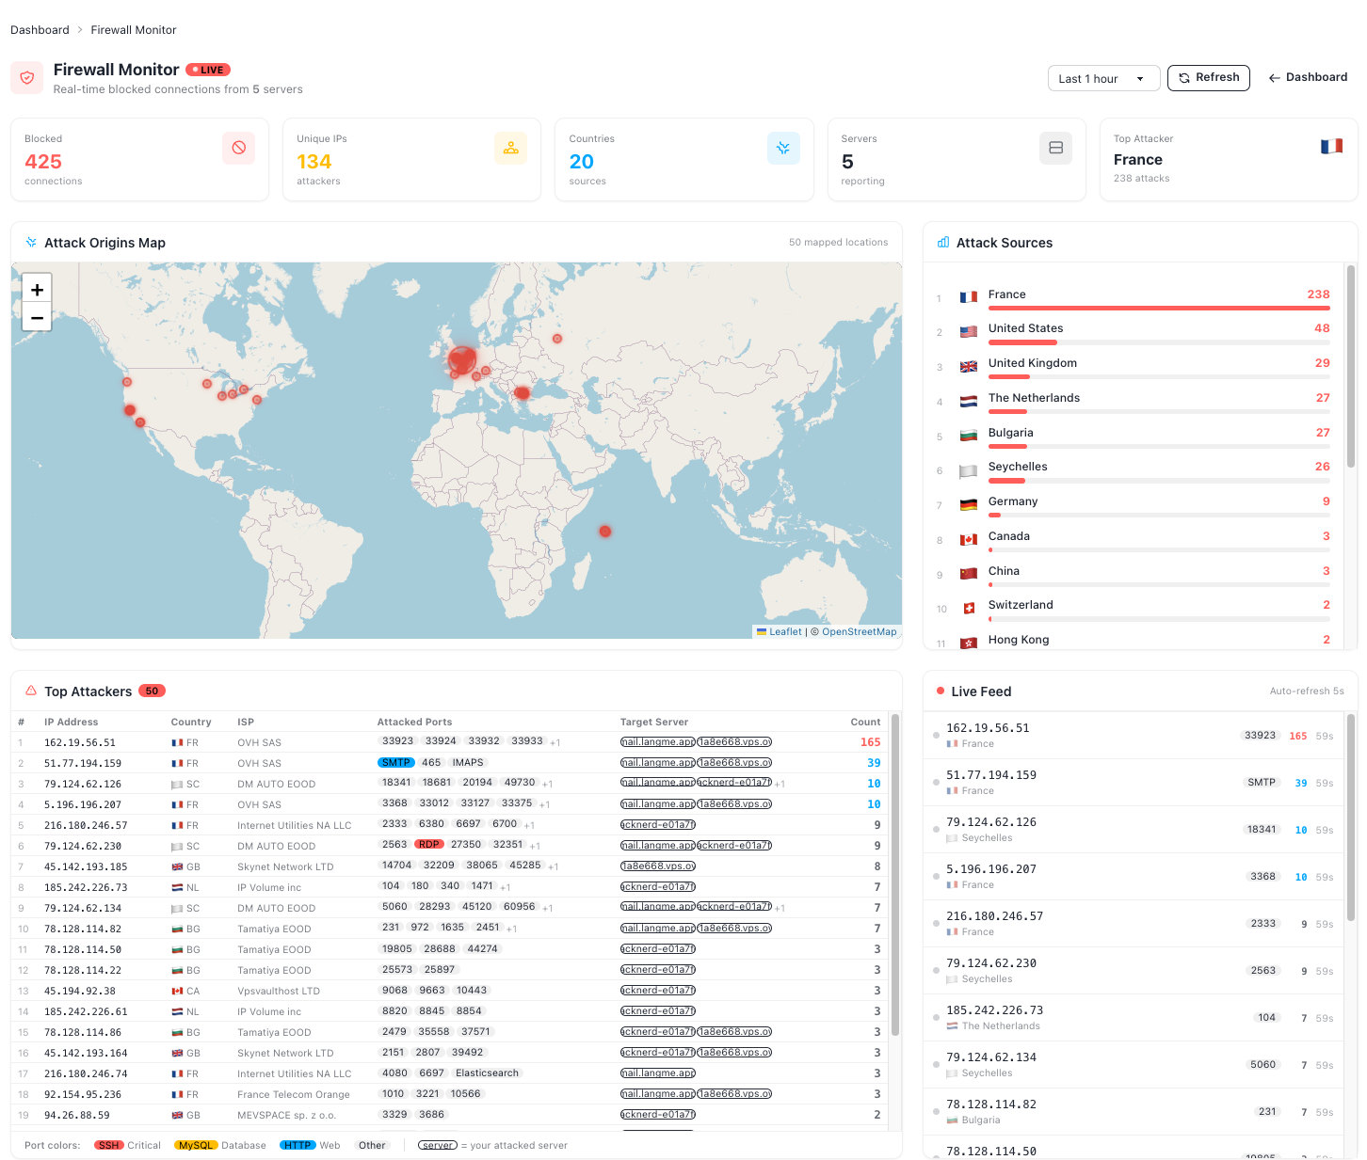1367x1160 pixels.
Task: Click the RDP port badge in row 6
Action: pos(429,844)
